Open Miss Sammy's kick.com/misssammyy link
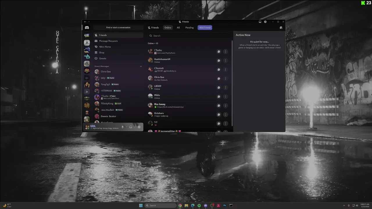 tap(170, 107)
